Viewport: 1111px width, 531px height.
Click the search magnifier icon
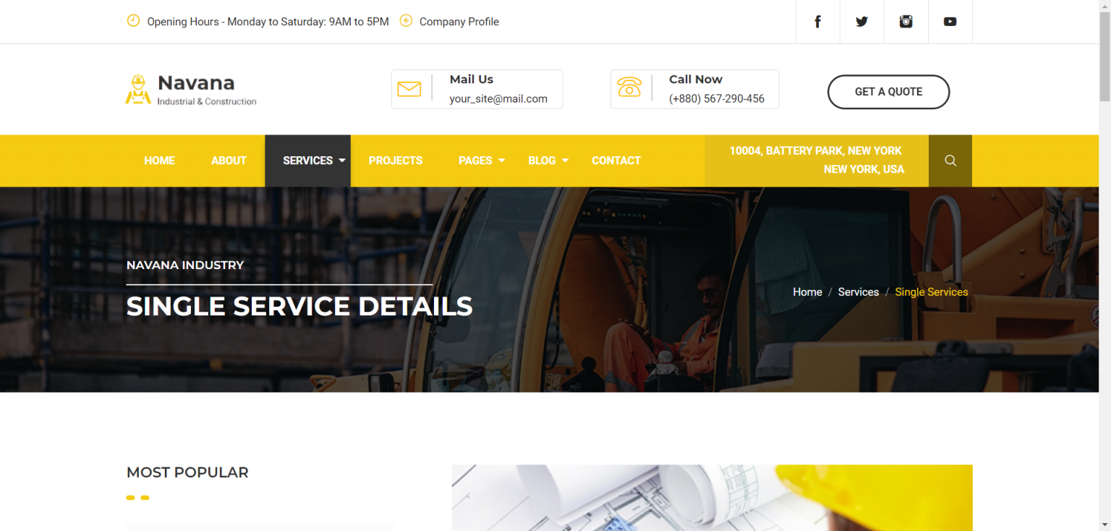point(950,161)
